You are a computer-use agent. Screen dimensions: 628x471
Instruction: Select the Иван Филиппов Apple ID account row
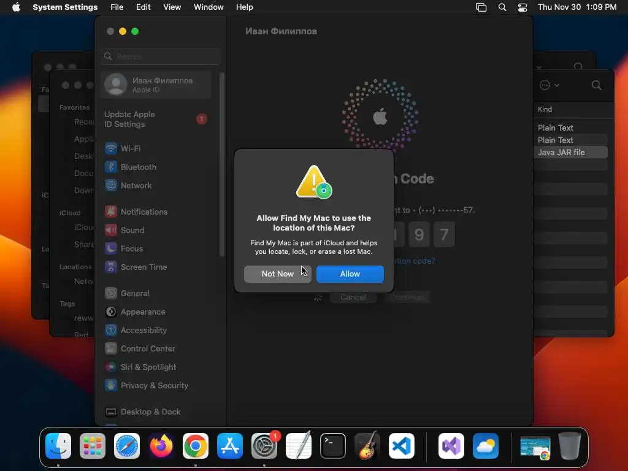tap(156, 85)
